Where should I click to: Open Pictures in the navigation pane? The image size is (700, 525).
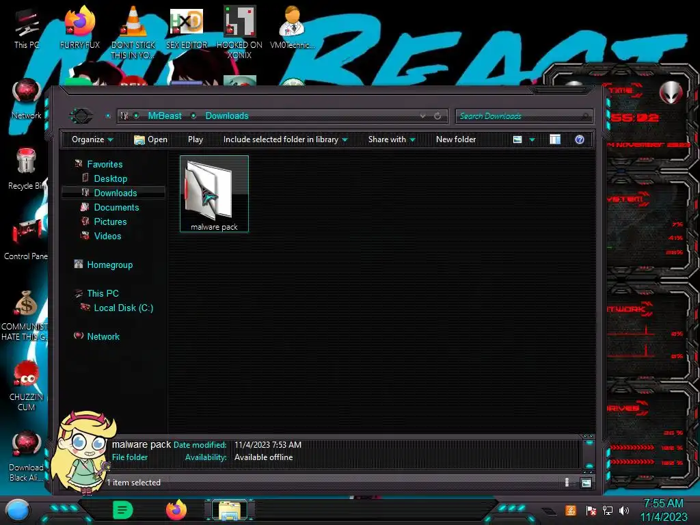click(110, 221)
